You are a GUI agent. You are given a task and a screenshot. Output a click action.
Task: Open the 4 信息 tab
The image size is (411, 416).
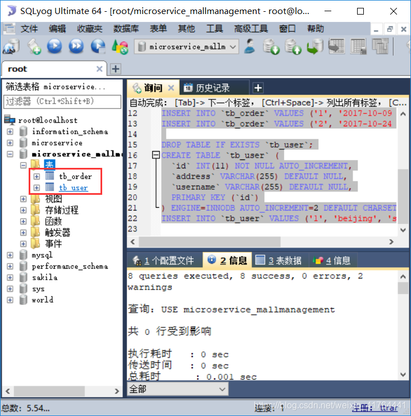332,260
